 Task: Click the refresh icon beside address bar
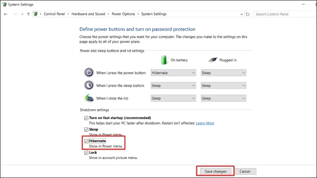247,14
